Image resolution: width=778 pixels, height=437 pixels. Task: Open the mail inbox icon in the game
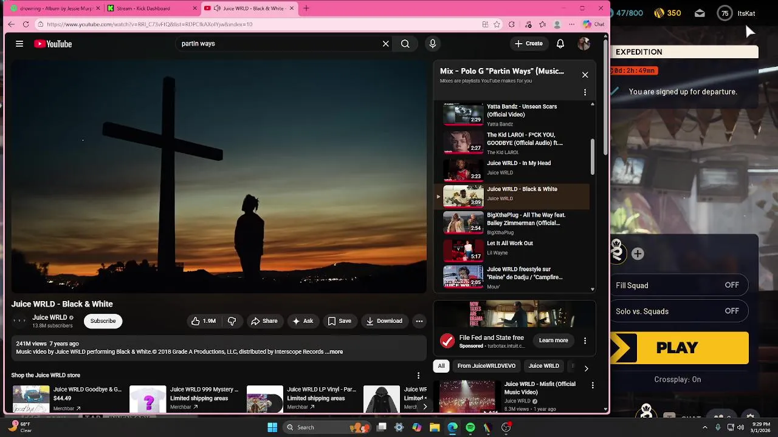click(x=700, y=13)
